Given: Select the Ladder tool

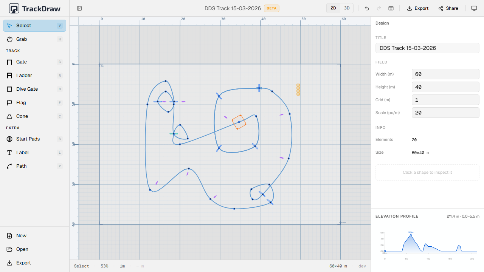Looking at the screenshot, I should point(23,75).
